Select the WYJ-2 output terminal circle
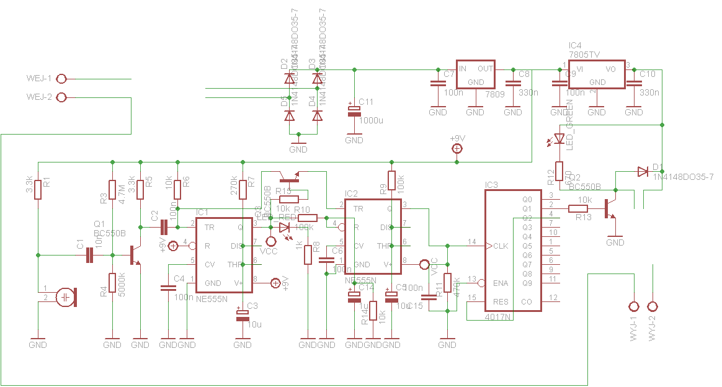 pos(653,306)
